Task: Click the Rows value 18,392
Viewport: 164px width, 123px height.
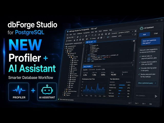Action: [x=114, y=75]
